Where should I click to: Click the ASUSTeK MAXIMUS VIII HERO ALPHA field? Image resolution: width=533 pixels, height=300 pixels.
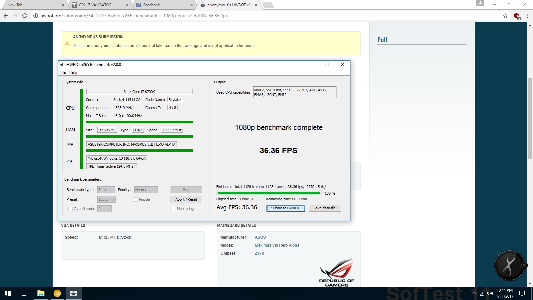[132, 144]
